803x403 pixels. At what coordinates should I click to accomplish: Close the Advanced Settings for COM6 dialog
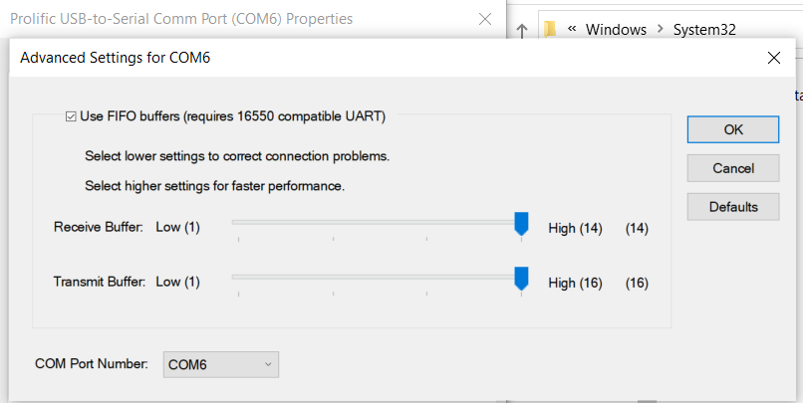(x=774, y=58)
